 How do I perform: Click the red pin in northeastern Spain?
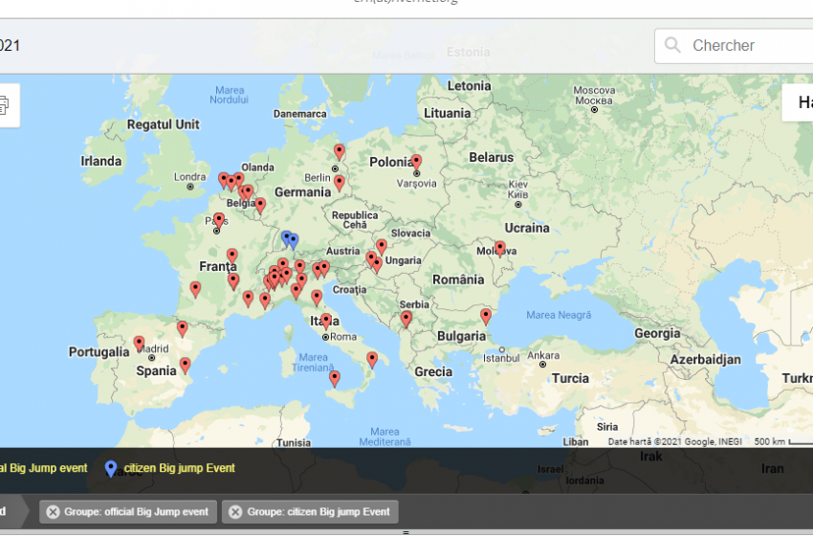pos(183,328)
